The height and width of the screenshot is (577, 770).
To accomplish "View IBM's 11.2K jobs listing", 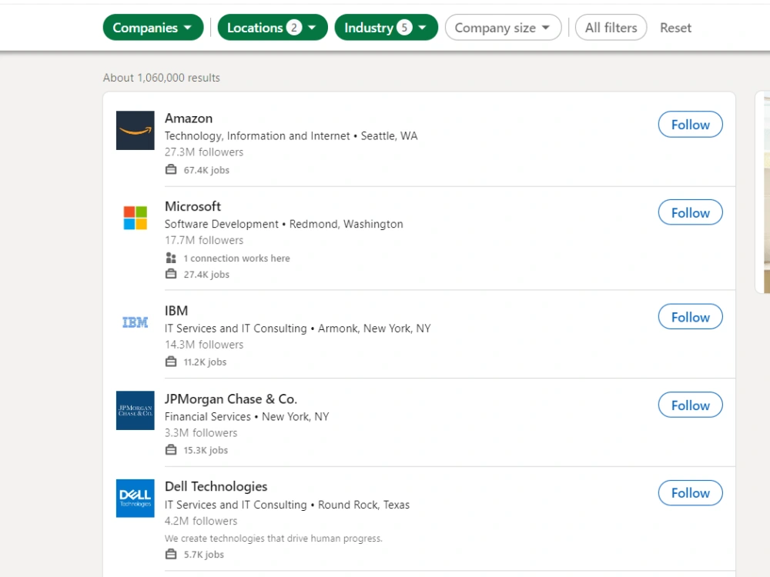I will coord(204,362).
